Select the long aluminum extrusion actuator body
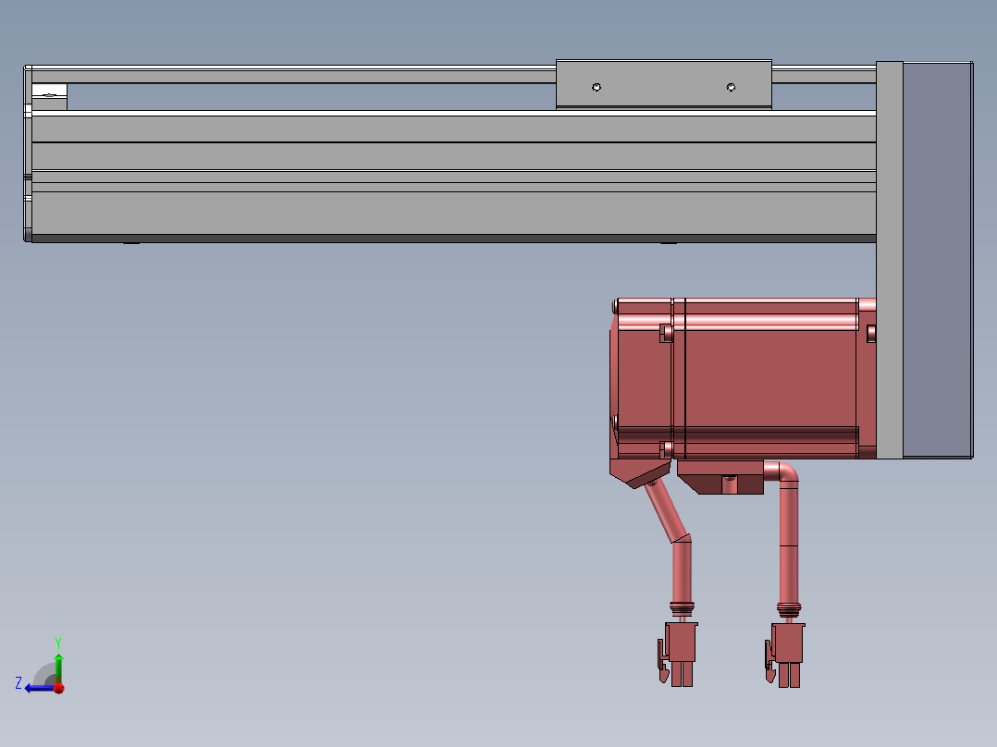 [x=453, y=176]
